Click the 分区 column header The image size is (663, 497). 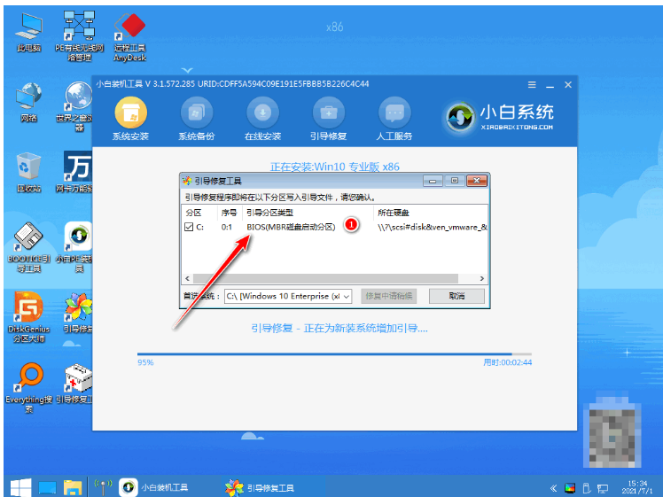199,213
